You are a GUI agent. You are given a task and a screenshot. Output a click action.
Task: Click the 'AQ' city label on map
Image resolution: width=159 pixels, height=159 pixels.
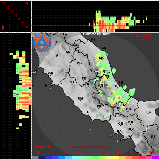click(x=100, y=86)
